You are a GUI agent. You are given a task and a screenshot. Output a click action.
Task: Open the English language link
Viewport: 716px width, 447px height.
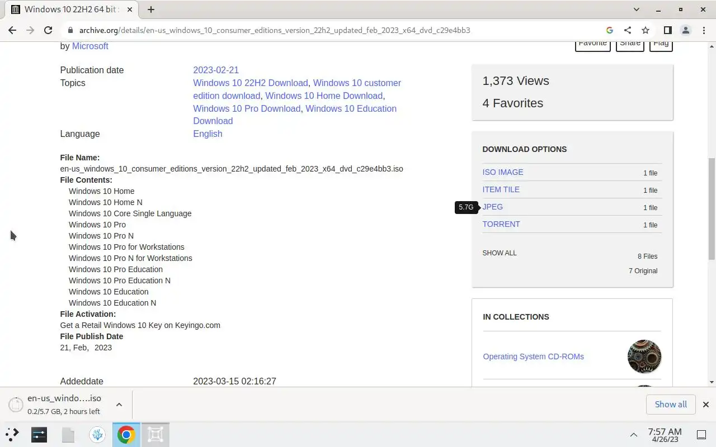pos(208,134)
